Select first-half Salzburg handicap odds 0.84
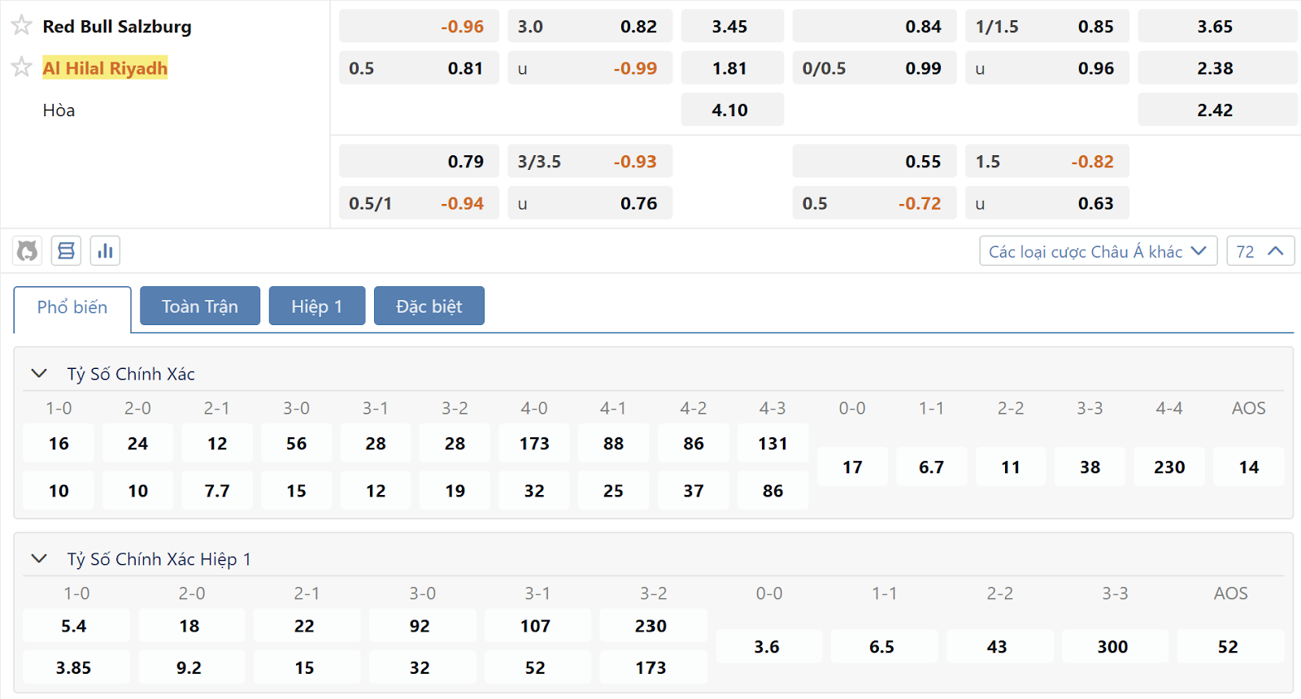 [x=874, y=26]
